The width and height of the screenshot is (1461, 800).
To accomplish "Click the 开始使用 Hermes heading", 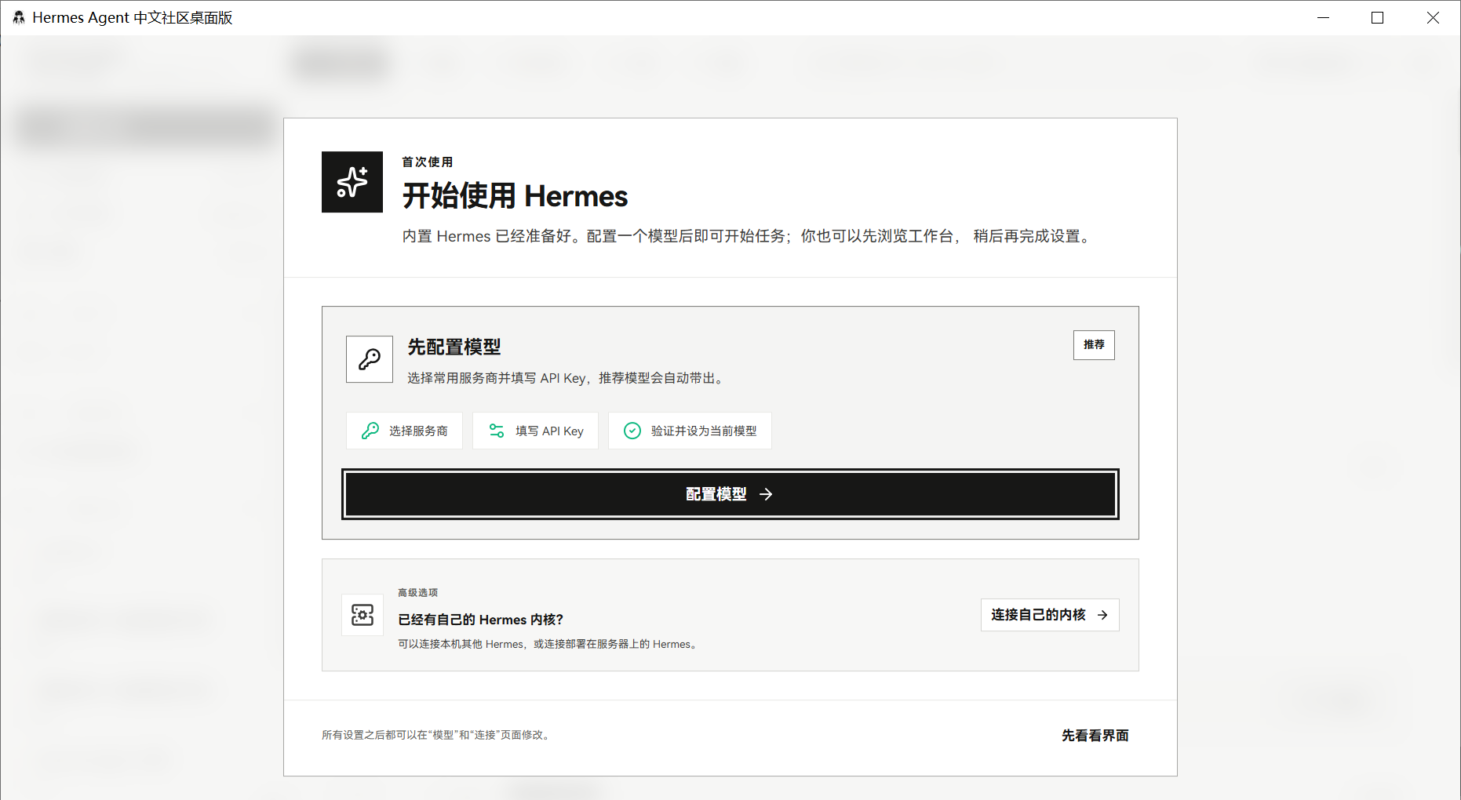I will tap(516, 196).
